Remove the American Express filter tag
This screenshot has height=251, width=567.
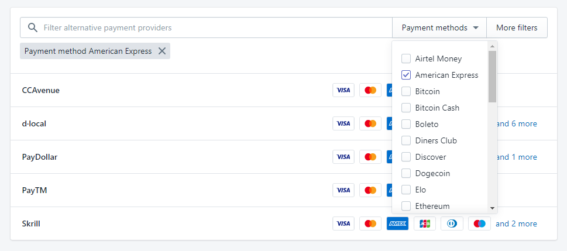pyautogui.click(x=162, y=51)
